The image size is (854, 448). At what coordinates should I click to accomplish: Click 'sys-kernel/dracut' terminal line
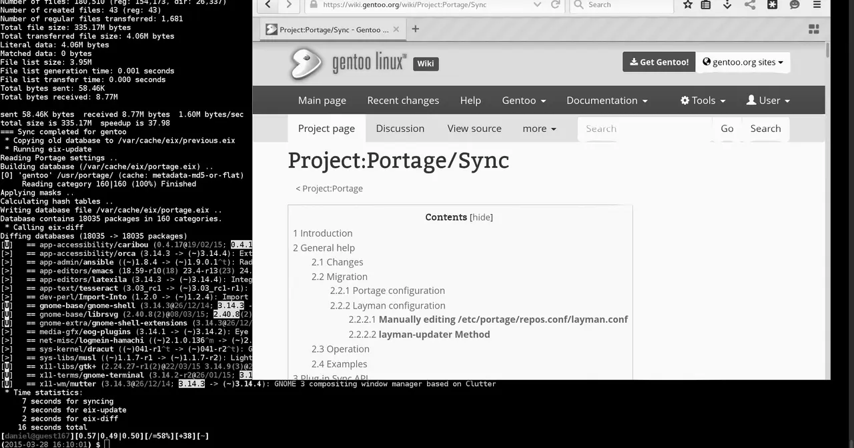pyautogui.click(x=125, y=349)
